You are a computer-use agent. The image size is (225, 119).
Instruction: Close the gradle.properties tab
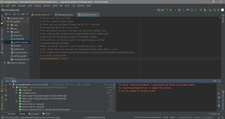(x=97, y=15)
